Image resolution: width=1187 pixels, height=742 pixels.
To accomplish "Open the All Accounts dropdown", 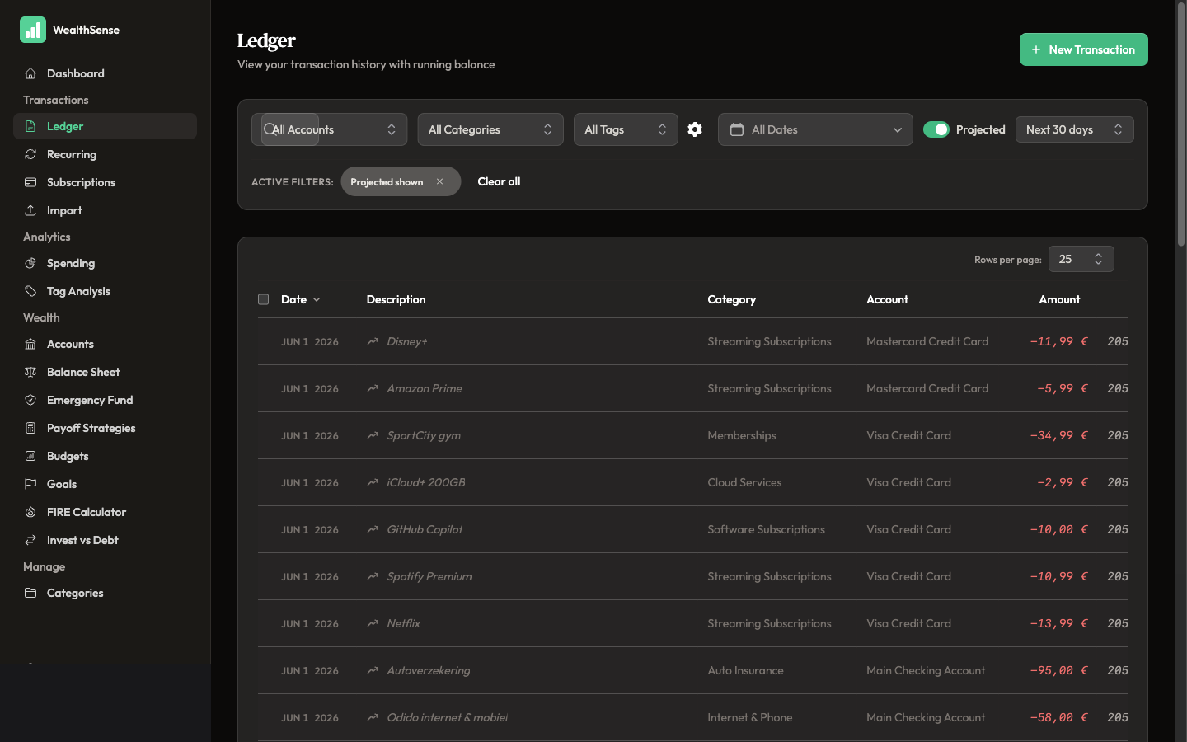I will coord(329,129).
